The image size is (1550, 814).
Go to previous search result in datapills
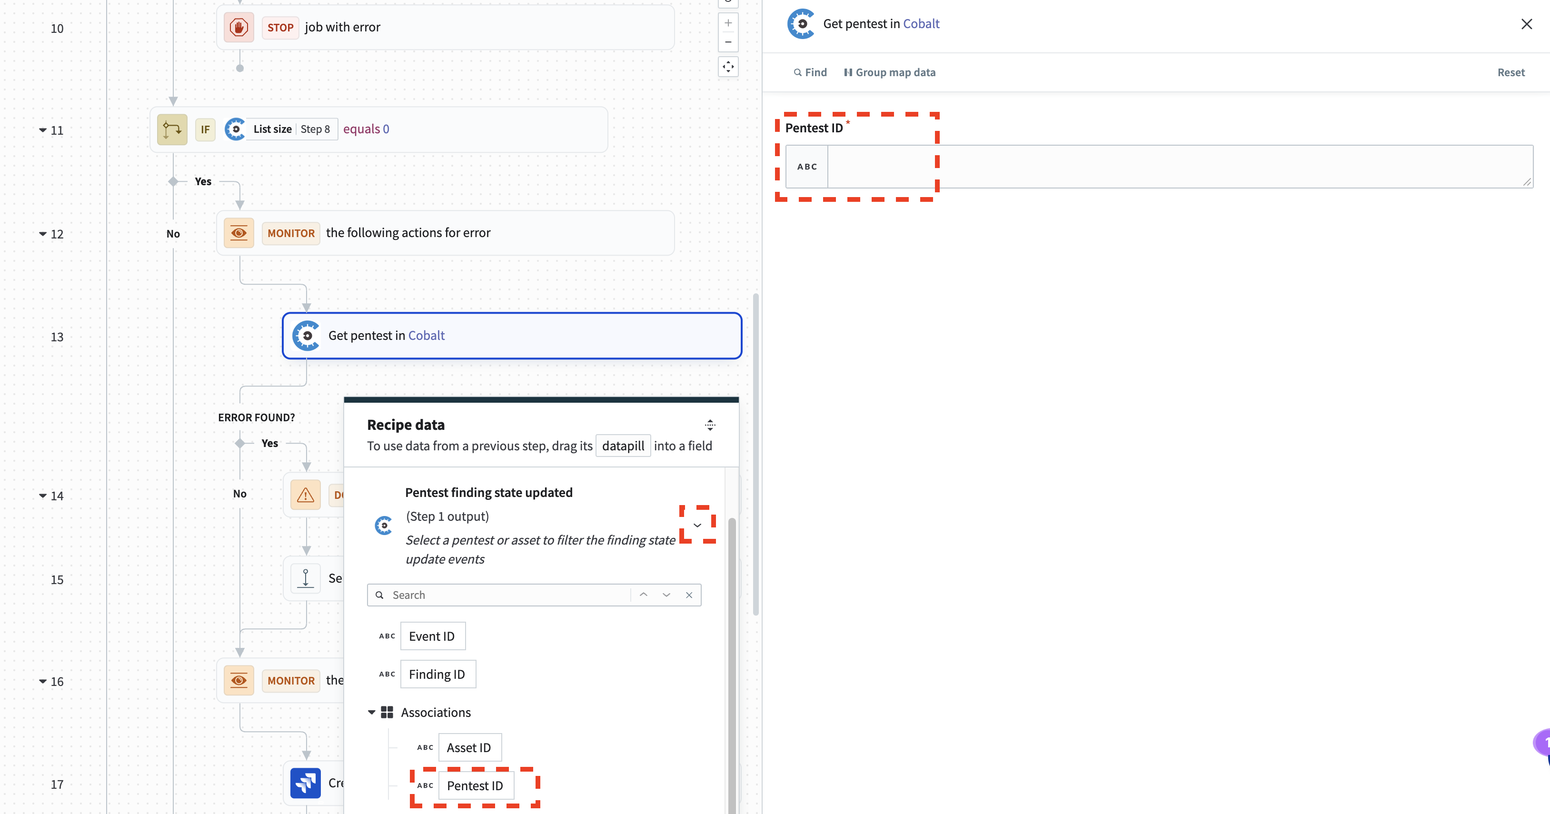643,595
